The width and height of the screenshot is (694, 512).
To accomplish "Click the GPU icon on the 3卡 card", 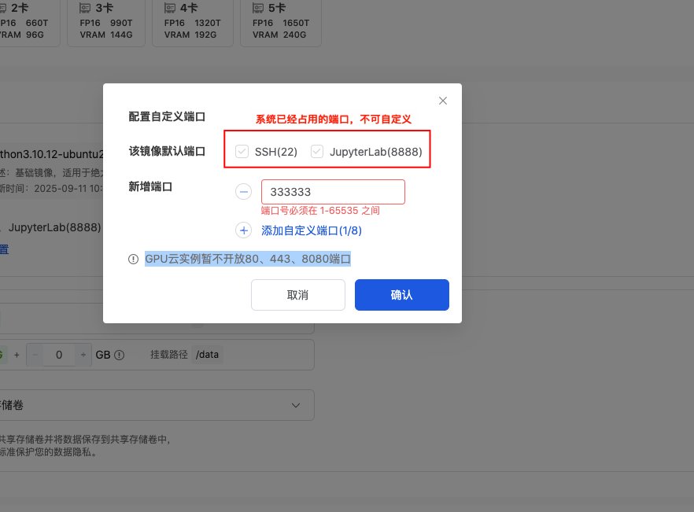I will point(85,9).
